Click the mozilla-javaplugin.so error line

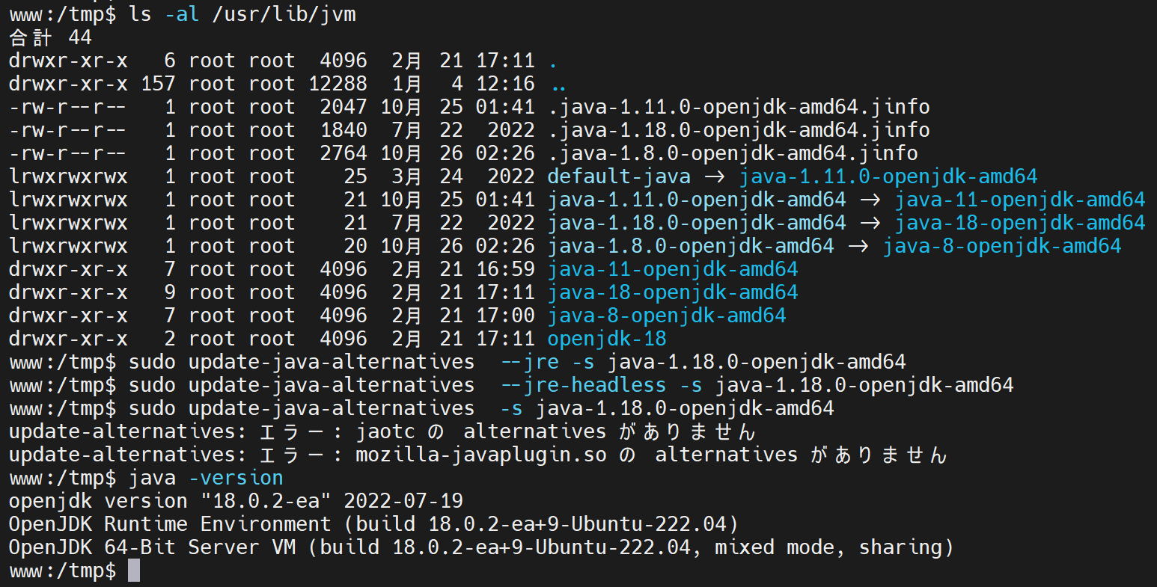point(478,455)
